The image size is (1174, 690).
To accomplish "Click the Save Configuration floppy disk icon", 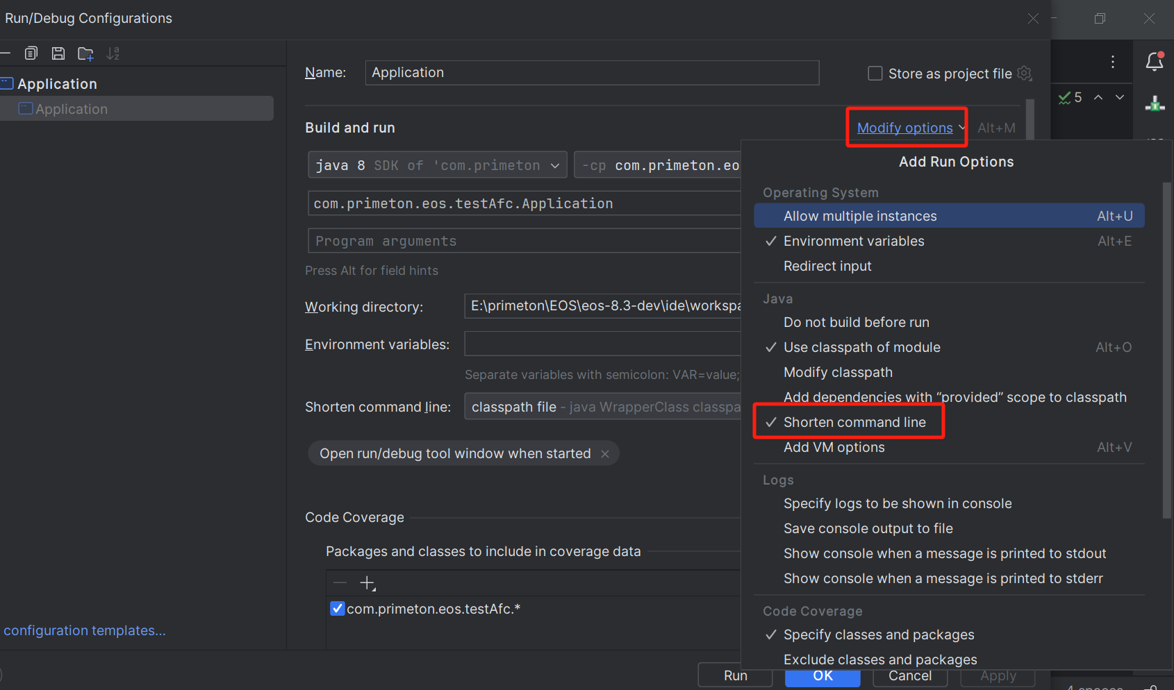I will pos(58,53).
